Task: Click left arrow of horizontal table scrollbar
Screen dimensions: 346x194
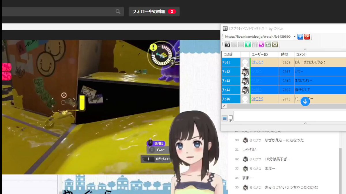Action: 224,106
